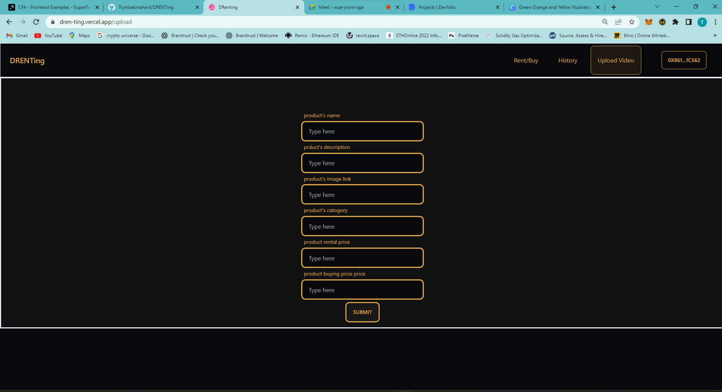Toggle the browser side panel icon
722x392 pixels.
pos(688,22)
